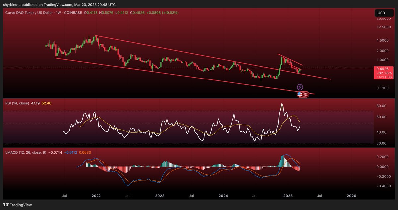Click the LMACD histogram value −0.0744

pos(55,152)
